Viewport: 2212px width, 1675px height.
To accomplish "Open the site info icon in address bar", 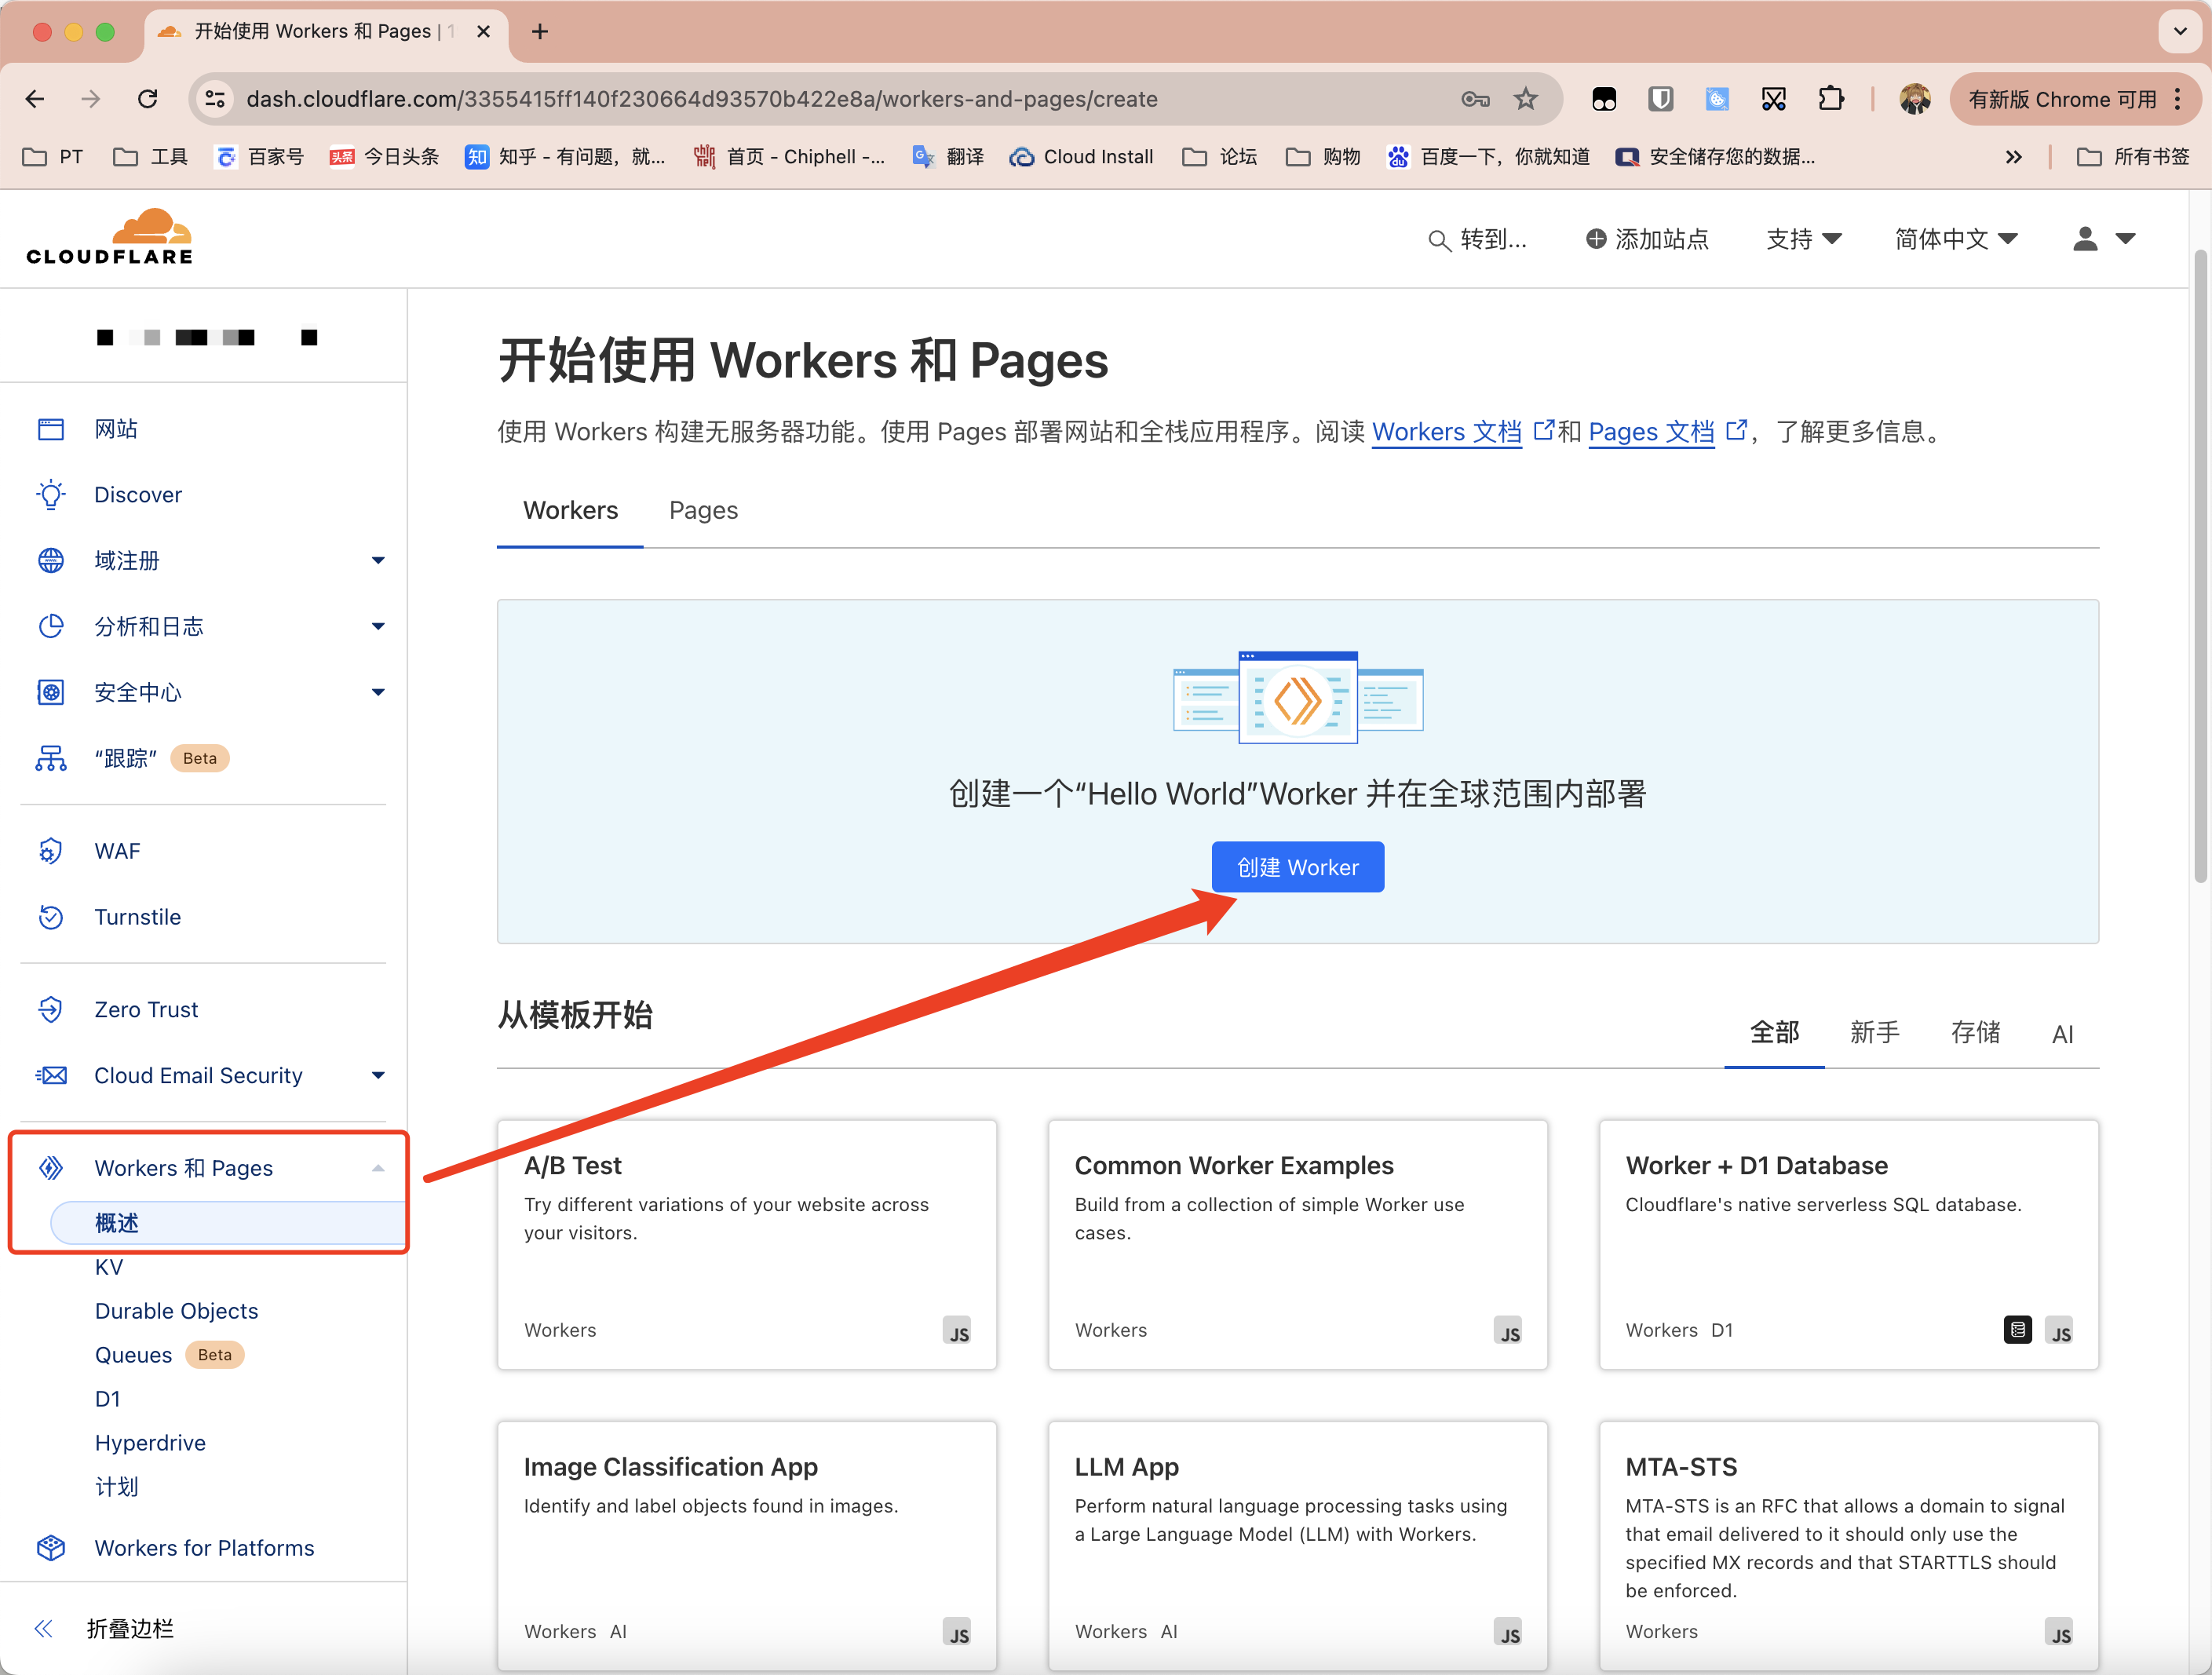I will (x=215, y=99).
